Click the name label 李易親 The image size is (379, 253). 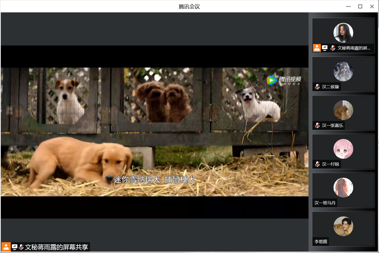321,241
